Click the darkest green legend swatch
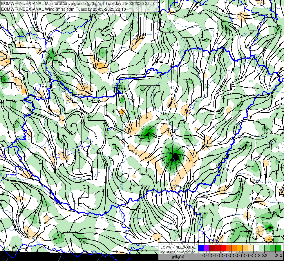284x261 pixels. pos(278,248)
